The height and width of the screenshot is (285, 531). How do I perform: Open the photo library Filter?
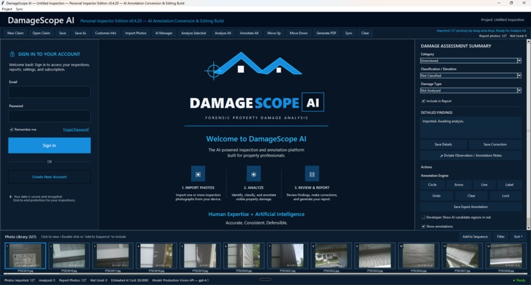(x=501, y=236)
